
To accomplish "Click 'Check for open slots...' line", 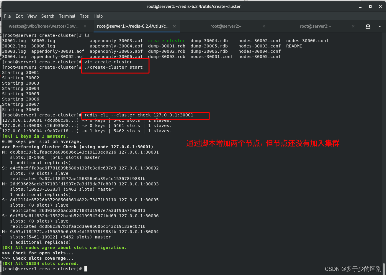I will tap(38, 253).
